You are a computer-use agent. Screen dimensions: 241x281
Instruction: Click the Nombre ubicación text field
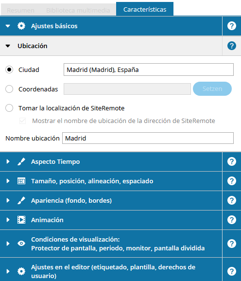click(148, 138)
